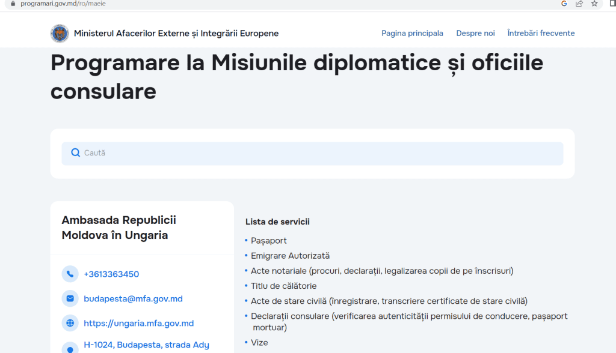
Task: Open Întrebări frecvente in the navigation
Action: click(541, 34)
